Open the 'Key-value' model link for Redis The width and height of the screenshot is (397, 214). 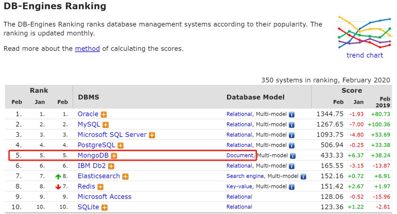click(x=239, y=186)
